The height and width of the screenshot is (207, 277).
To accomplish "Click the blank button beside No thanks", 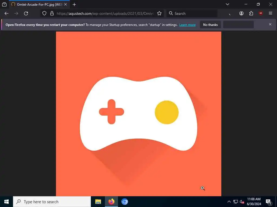I will click(238, 25).
